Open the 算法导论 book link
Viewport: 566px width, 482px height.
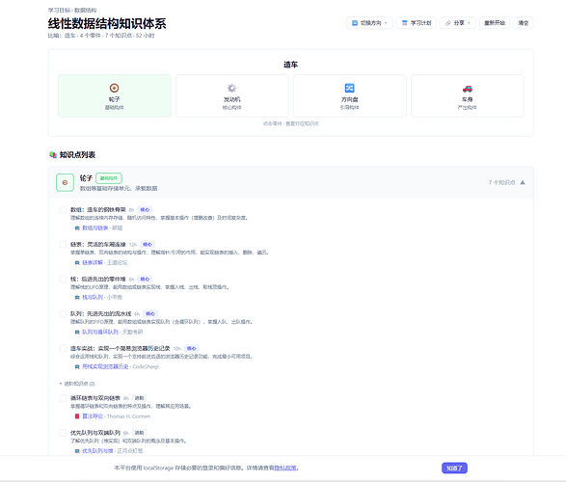pyautogui.click(x=93, y=416)
